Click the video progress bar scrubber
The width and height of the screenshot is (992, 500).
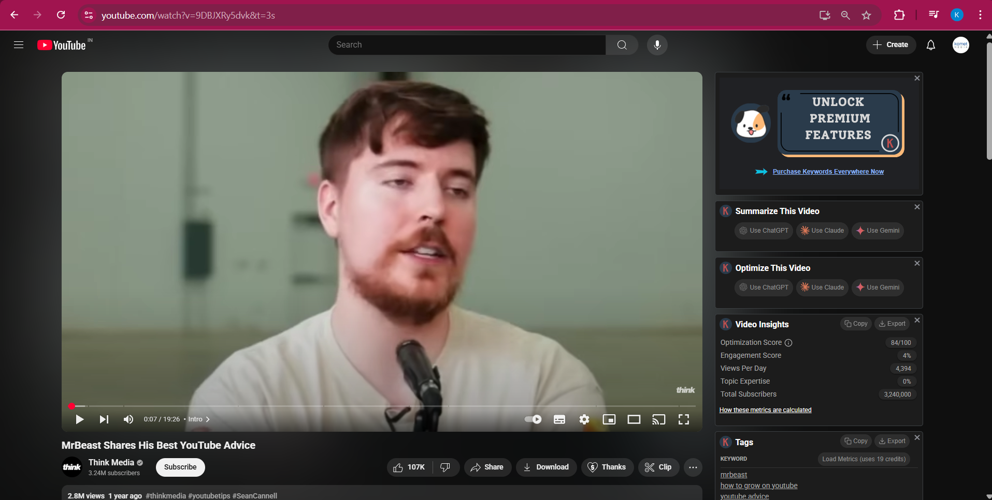coord(71,406)
